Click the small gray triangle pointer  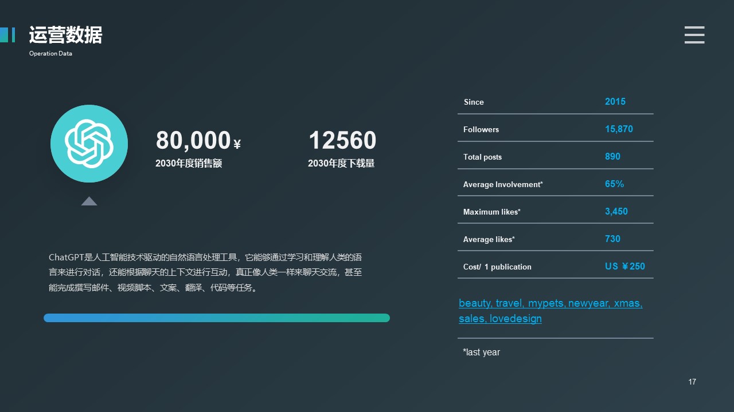(89, 201)
